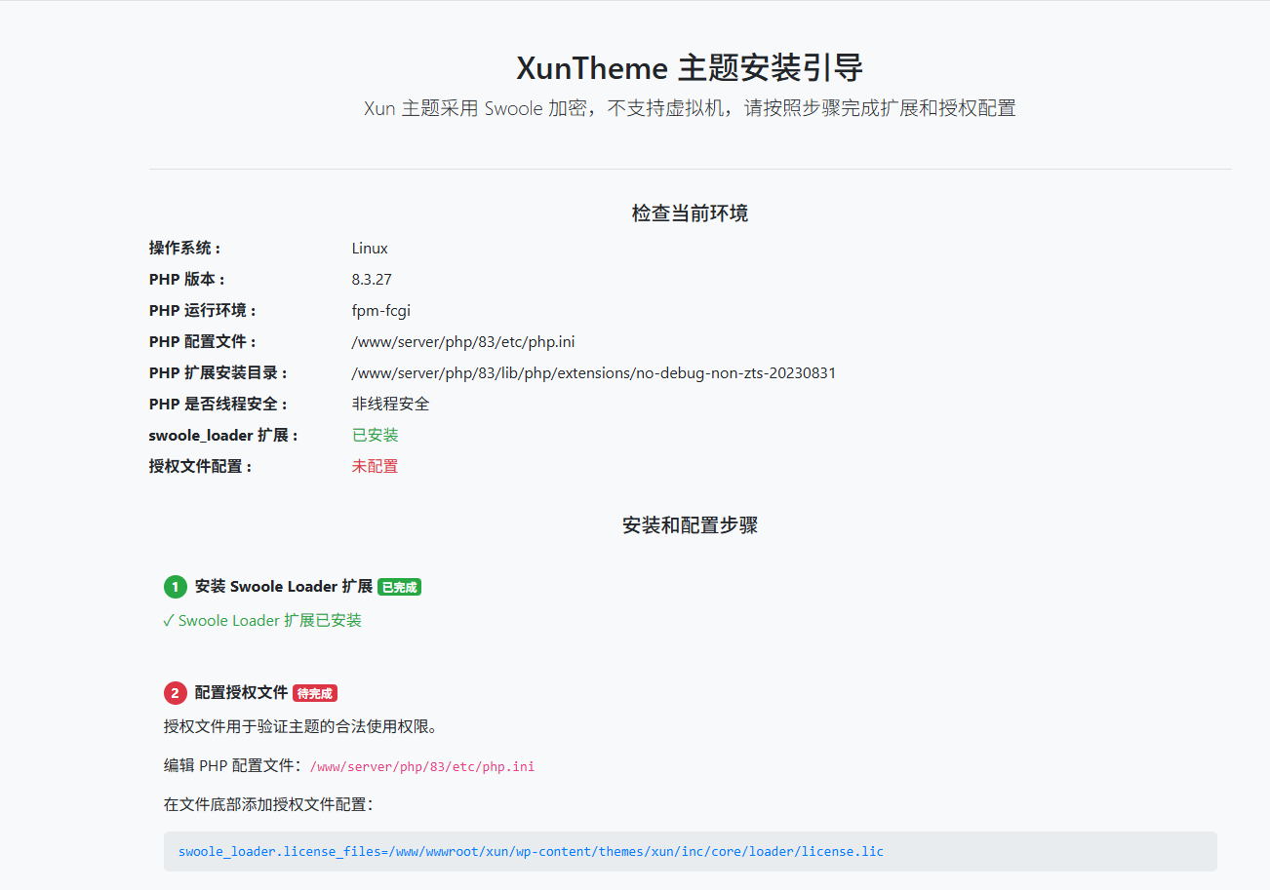Click the 安装和配置步骤 section heading
This screenshot has width=1270, height=890.
[690, 525]
